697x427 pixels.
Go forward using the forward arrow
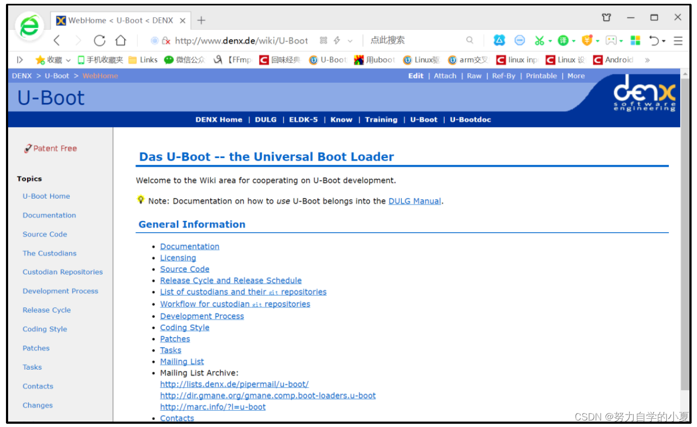tap(78, 41)
